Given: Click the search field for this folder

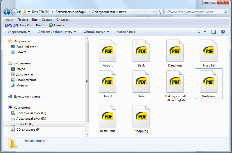Looking at the screenshot, I should coord(195,12).
